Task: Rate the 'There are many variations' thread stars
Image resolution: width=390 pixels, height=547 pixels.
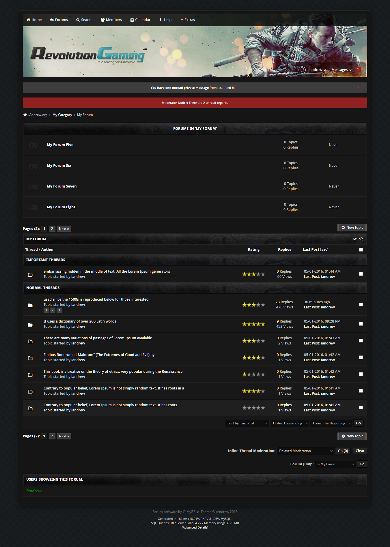Action: point(253,341)
